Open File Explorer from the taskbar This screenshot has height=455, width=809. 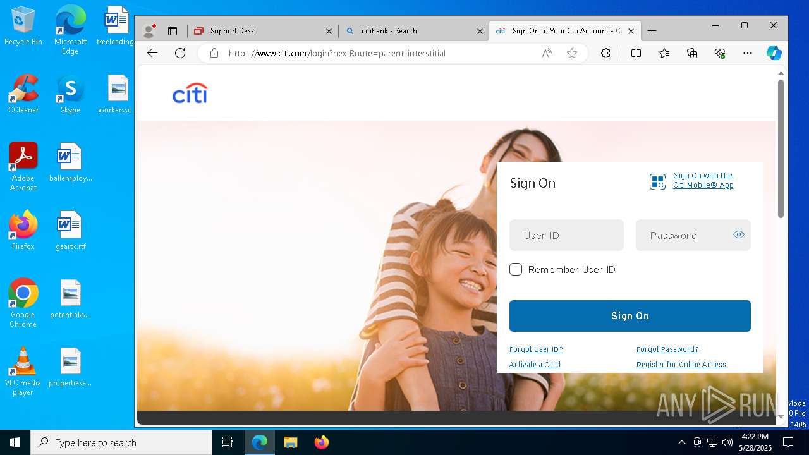click(x=291, y=442)
